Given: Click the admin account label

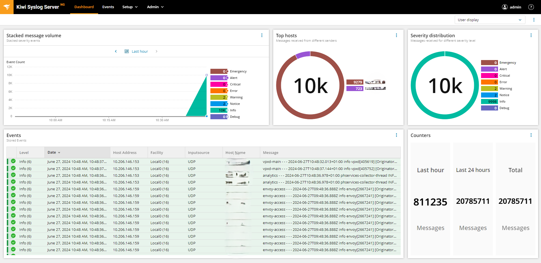Looking at the screenshot, I should (x=515, y=7).
